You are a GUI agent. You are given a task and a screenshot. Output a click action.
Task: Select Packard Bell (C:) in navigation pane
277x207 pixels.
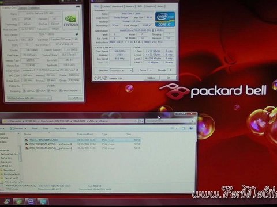(x=9, y=154)
